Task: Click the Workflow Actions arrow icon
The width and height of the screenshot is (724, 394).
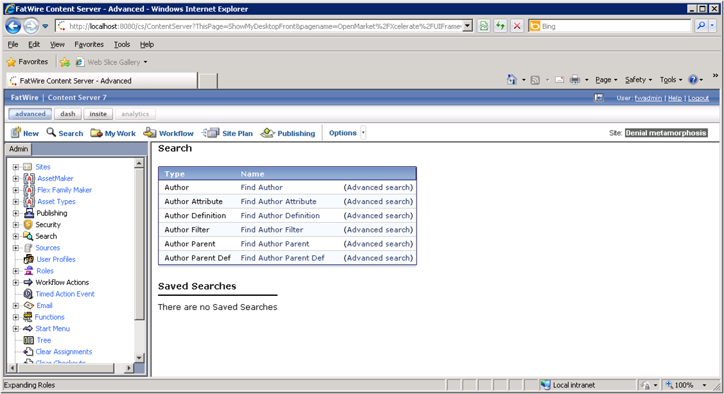Action: click(28, 282)
